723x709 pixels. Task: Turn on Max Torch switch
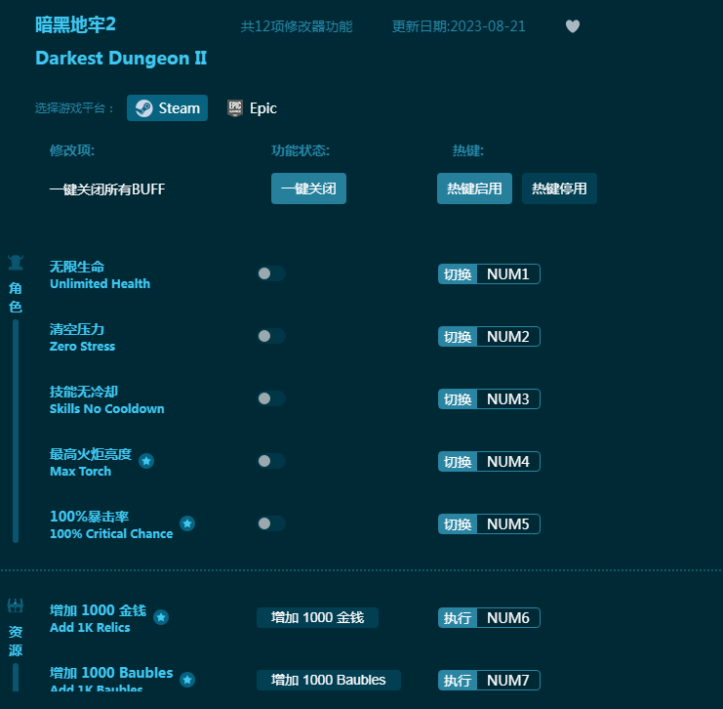pyautogui.click(x=271, y=461)
